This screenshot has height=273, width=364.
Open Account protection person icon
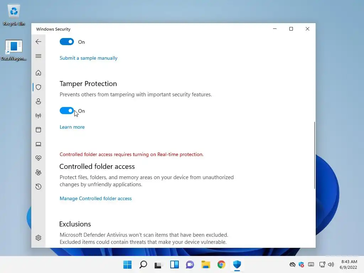pos(38,101)
